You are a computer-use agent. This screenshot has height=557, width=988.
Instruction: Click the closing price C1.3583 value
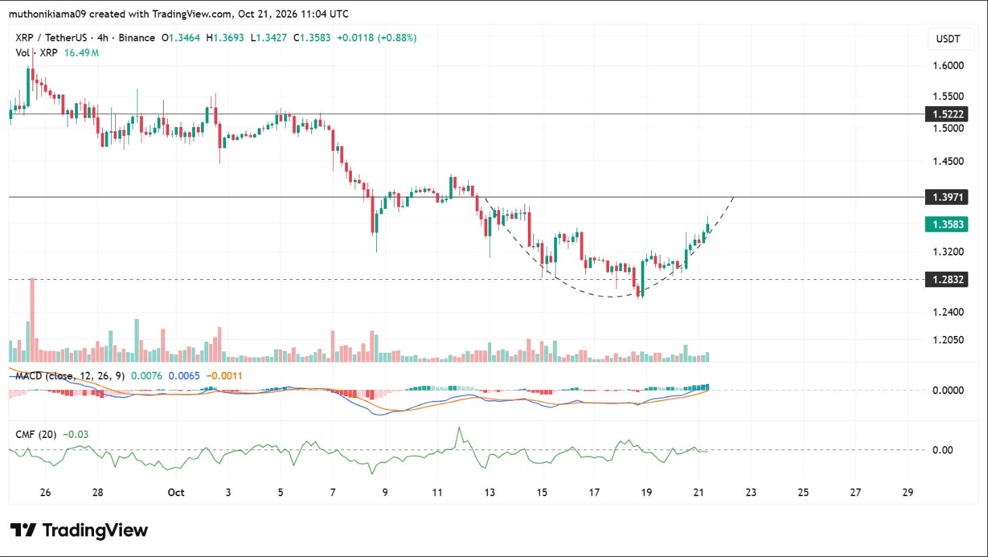(312, 38)
